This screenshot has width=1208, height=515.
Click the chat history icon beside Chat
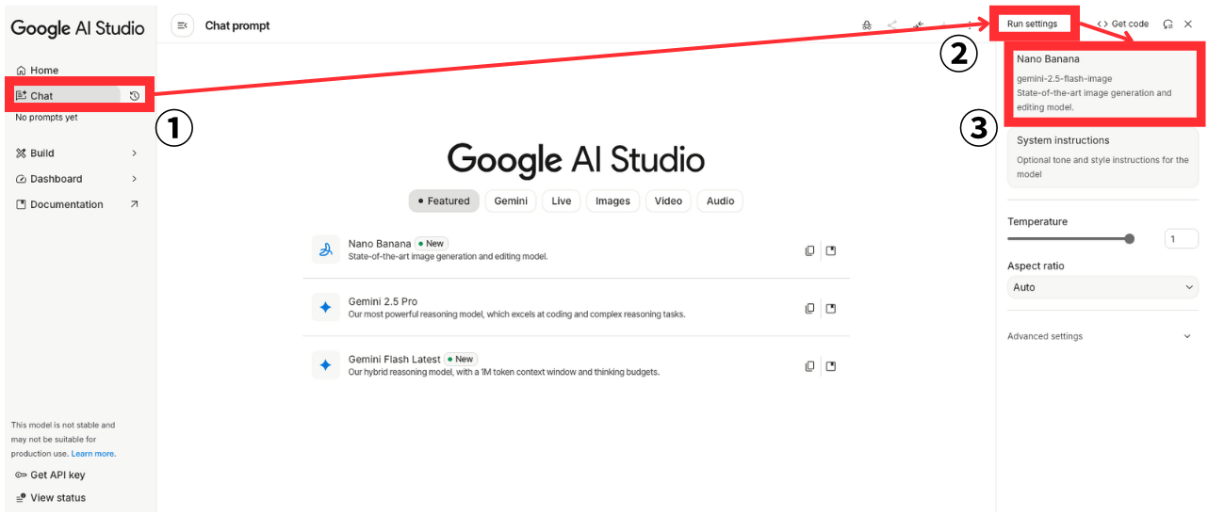click(x=135, y=96)
